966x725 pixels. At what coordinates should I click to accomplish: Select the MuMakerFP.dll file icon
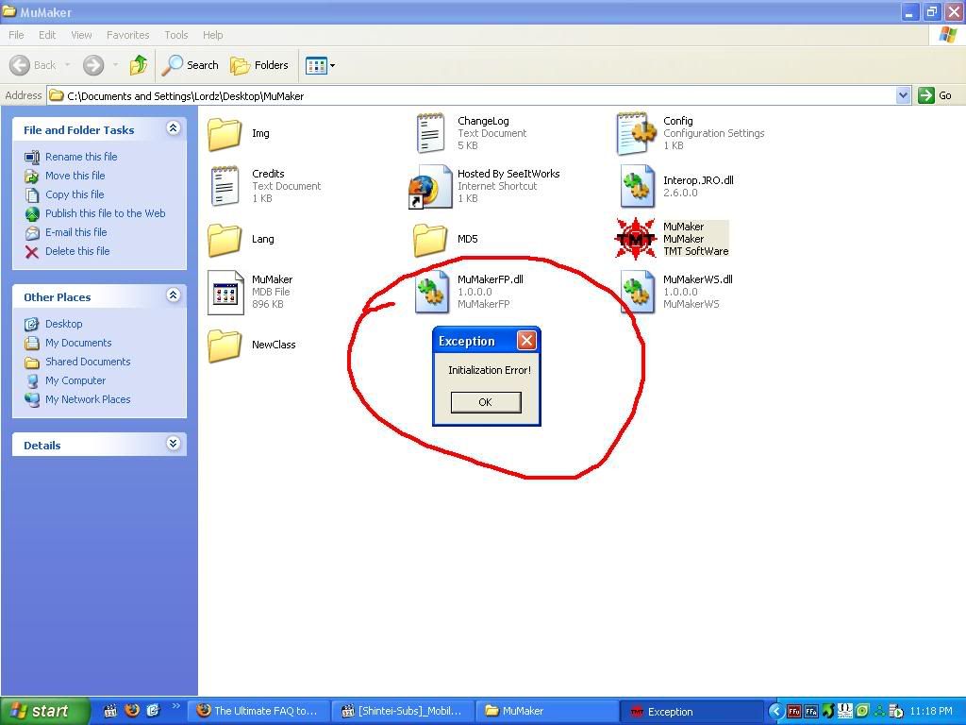[x=431, y=292]
